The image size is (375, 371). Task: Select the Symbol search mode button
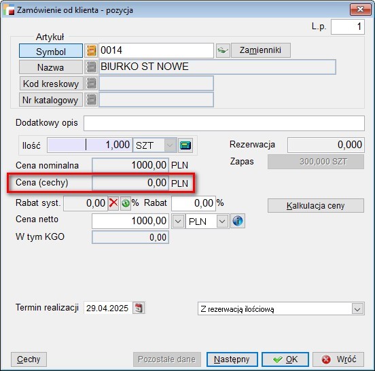coord(51,51)
